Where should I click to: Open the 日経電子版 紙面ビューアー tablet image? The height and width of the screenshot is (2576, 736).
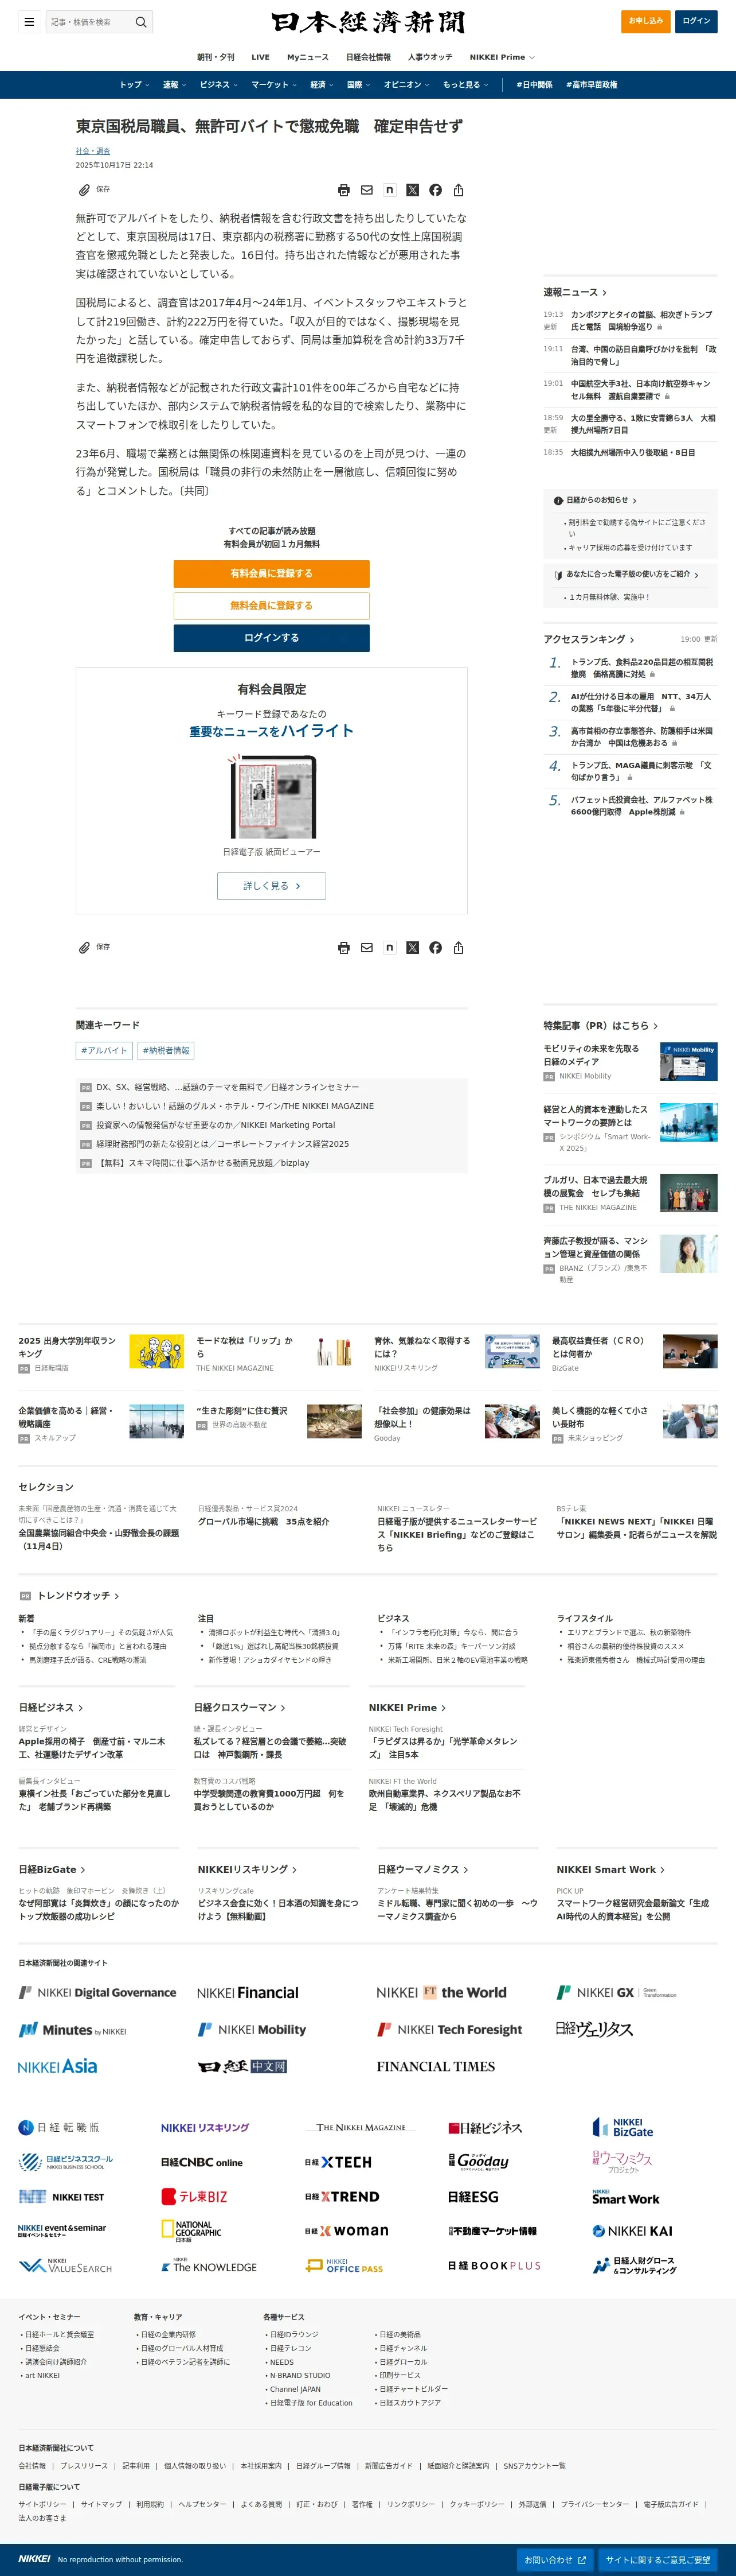[272, 796]
